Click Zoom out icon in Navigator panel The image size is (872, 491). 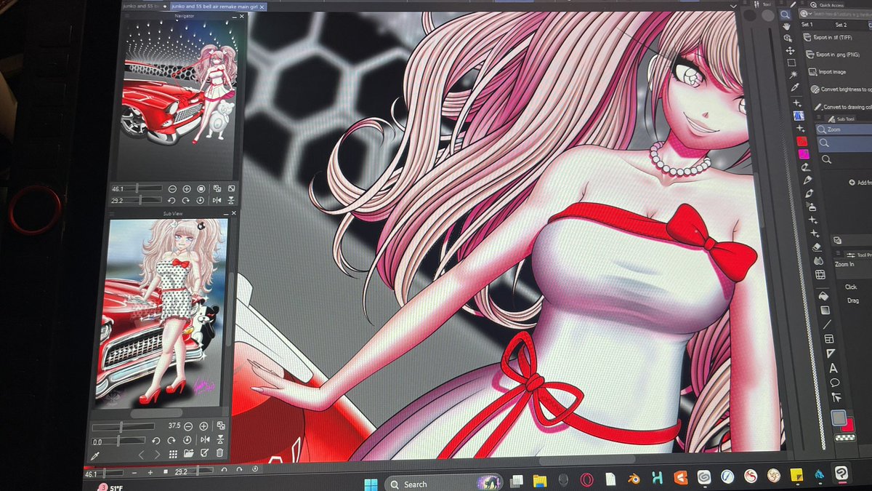tap(172, 189)
